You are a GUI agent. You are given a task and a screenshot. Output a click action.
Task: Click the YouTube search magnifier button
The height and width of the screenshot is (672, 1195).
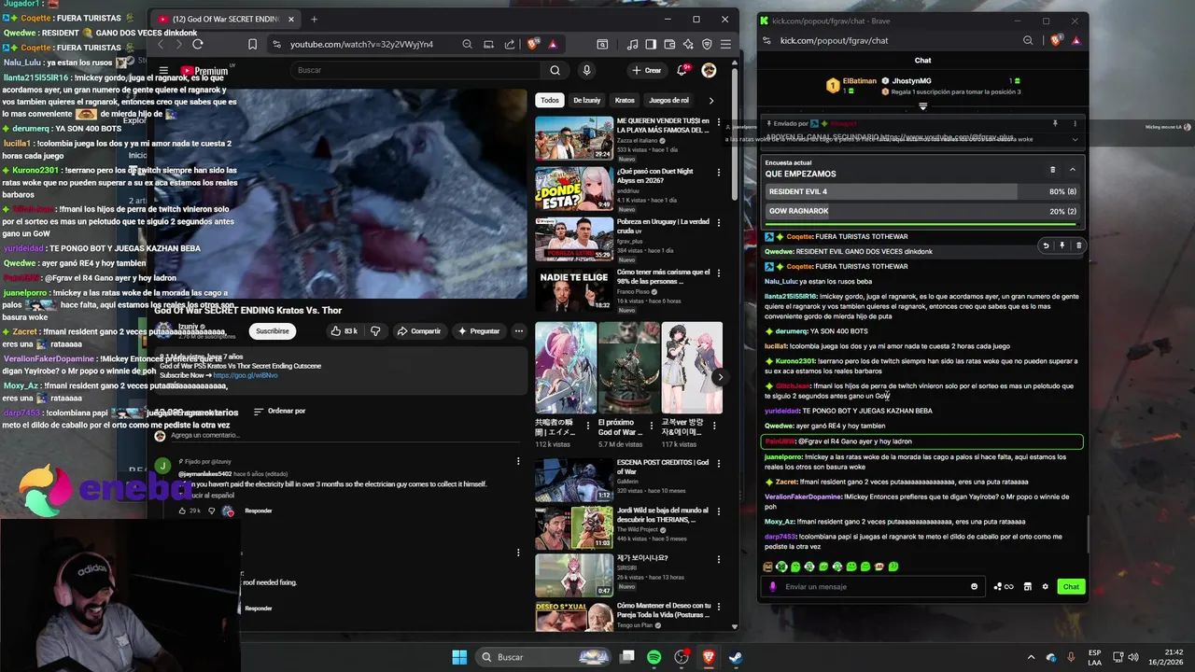click(x=555, y=70)
